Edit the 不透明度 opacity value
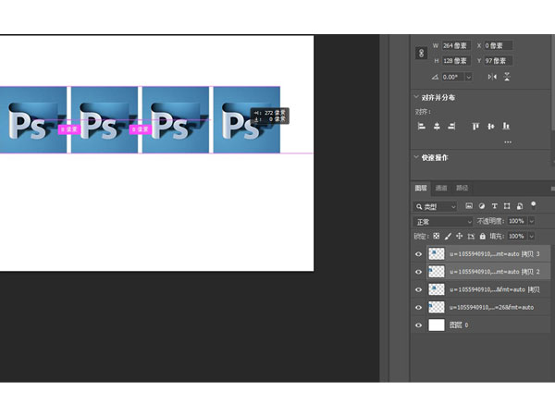 [x=517, y=221]
